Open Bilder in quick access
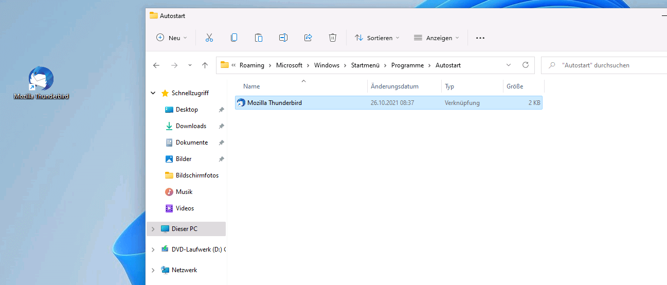 tap(184, 159)
